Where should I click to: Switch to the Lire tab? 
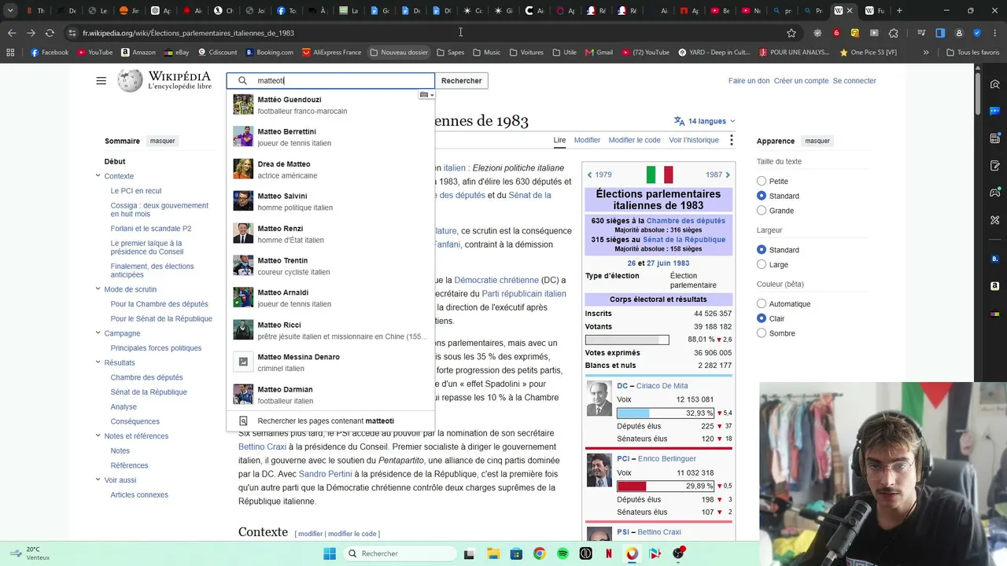[559, 140]
